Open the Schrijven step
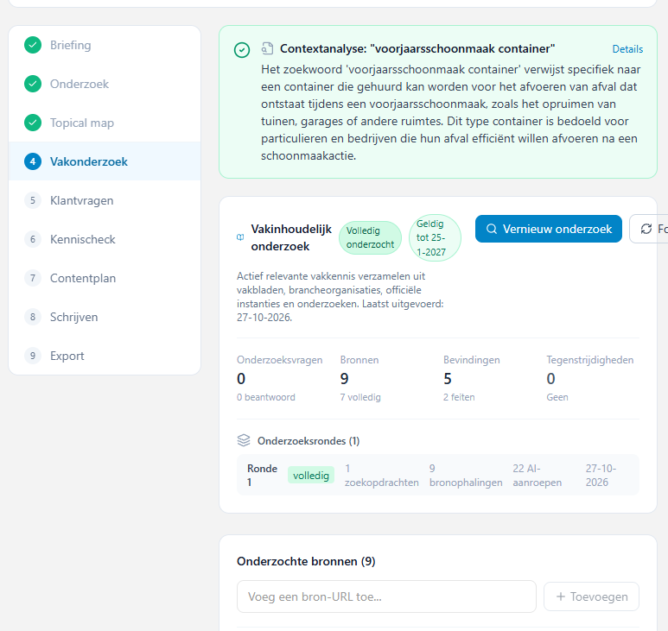 105,317
